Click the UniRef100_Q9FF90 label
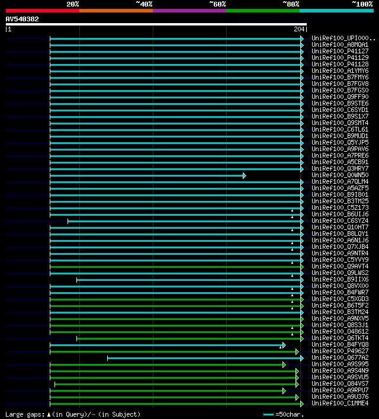Image resolution: width=379 pixels, height=419 pixels. (340, 97)
